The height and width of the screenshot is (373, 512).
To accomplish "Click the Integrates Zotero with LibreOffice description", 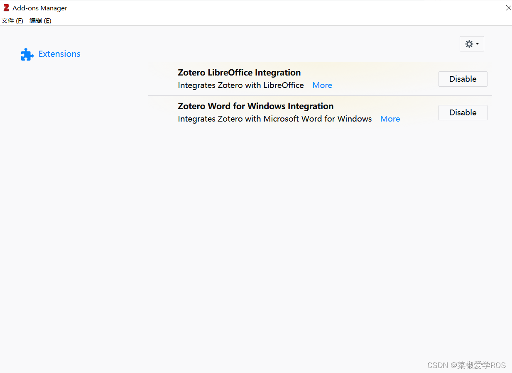I will 241,85.
